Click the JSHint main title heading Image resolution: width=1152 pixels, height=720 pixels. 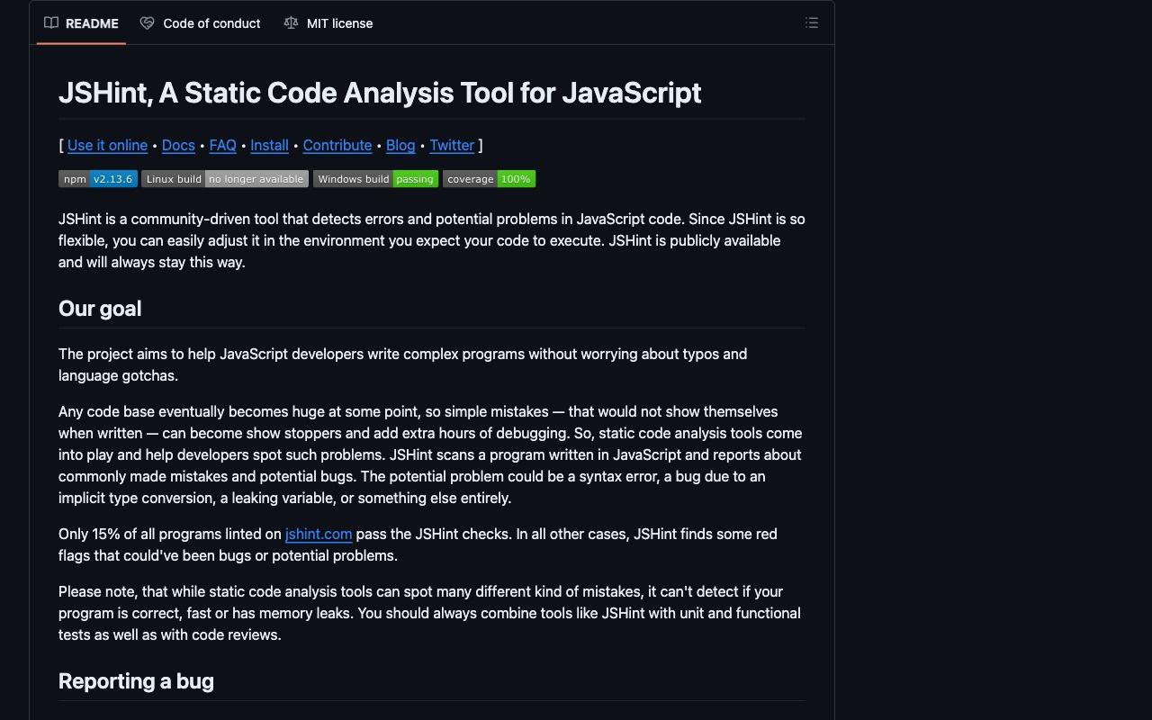coord(380,93)
